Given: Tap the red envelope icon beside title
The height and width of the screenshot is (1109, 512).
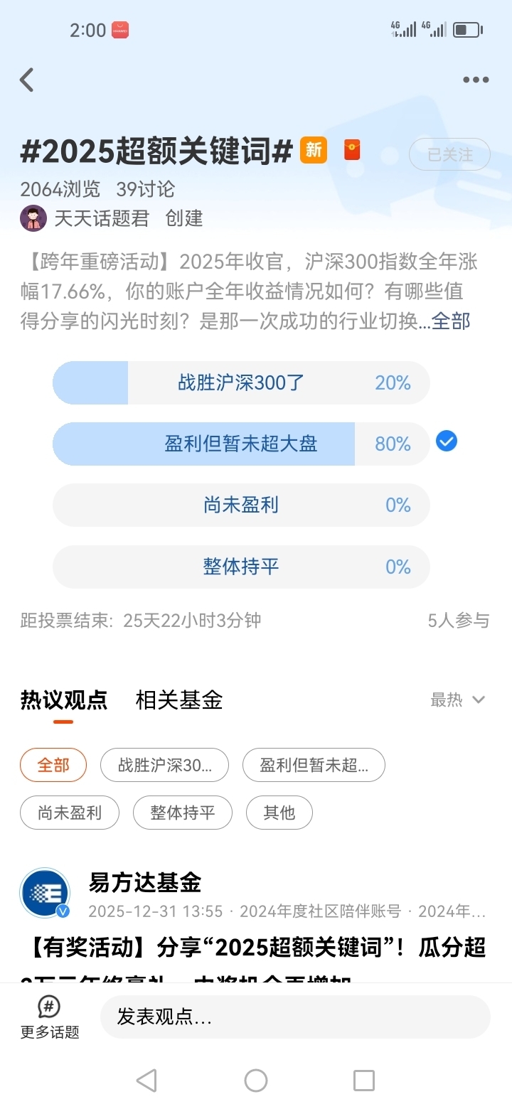Looking at the screenshot, I should [x=352, y=151].
